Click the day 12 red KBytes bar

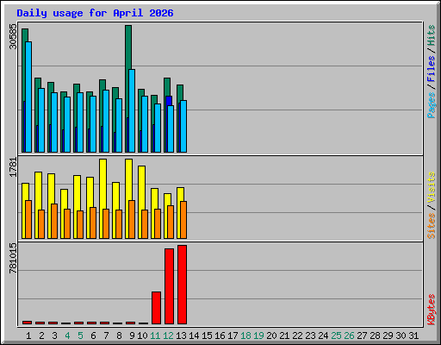pos(169,286)
